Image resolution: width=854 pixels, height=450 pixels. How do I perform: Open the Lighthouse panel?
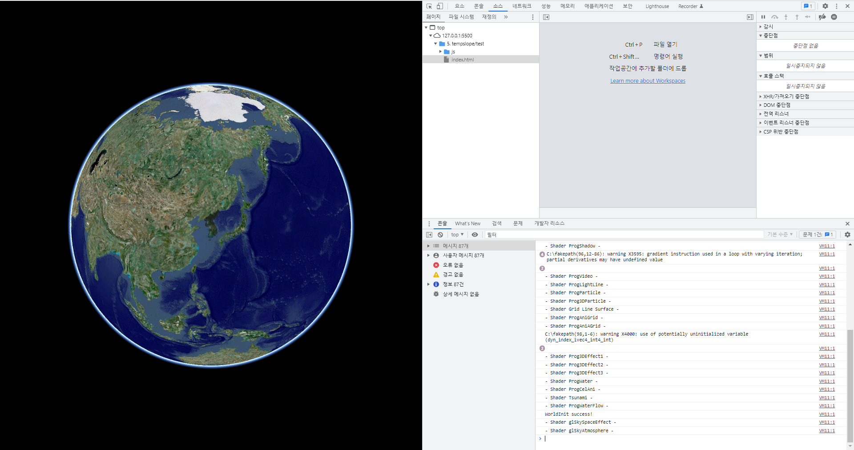657,6
